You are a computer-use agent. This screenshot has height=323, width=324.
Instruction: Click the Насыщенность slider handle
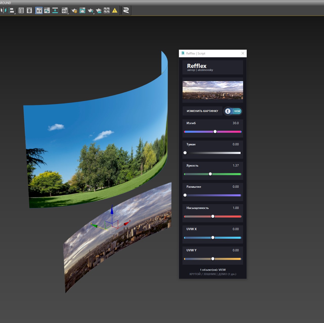click(x=213, y=216)
